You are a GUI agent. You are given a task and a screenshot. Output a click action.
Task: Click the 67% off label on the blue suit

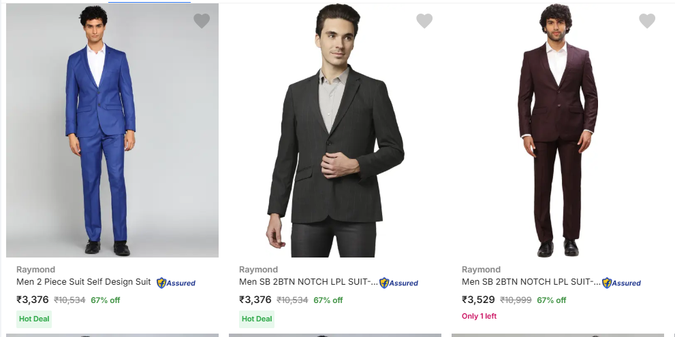point(105,300)
